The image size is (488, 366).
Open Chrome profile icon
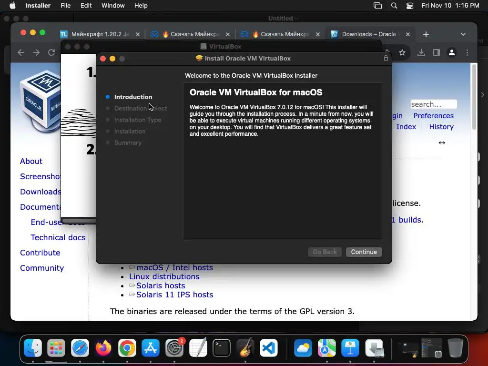point(452,52)
